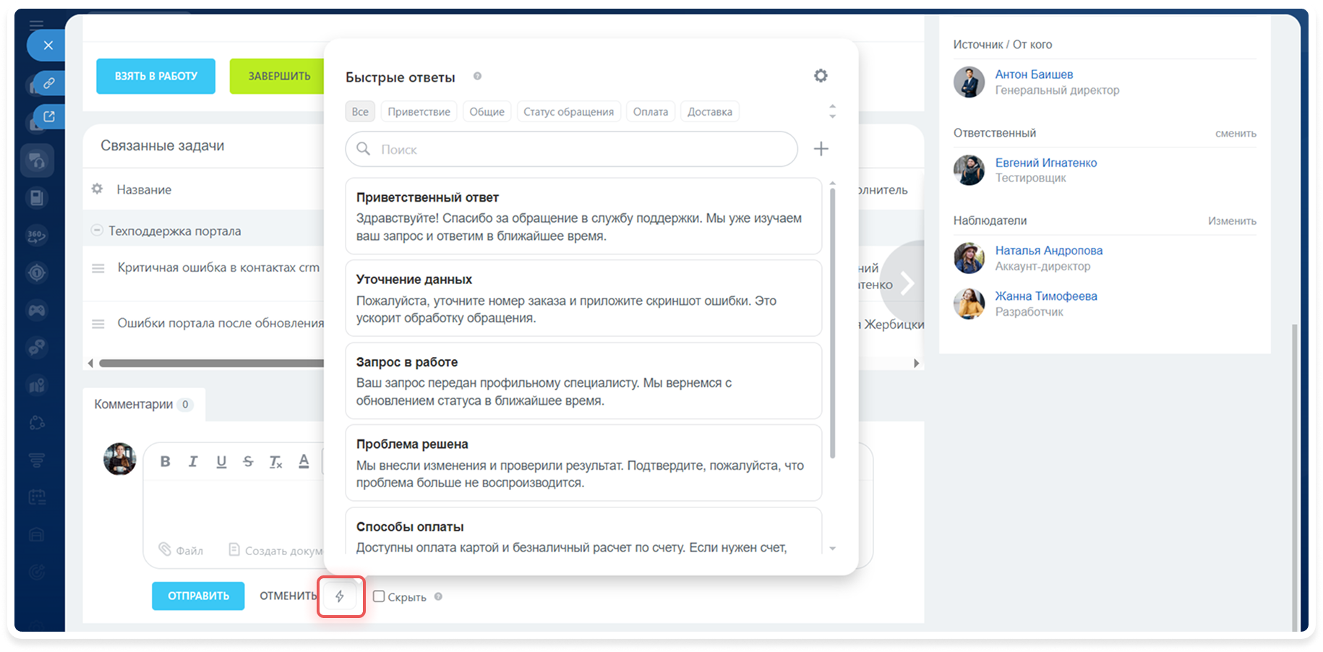Open the Комментарии tab
Image resolution: width=1323 pixels, height=652 pixels.
[144, 404]
